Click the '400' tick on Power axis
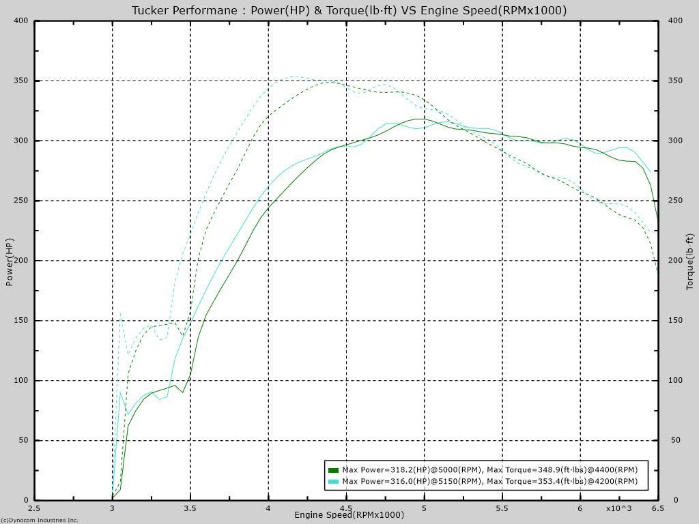 20,20
